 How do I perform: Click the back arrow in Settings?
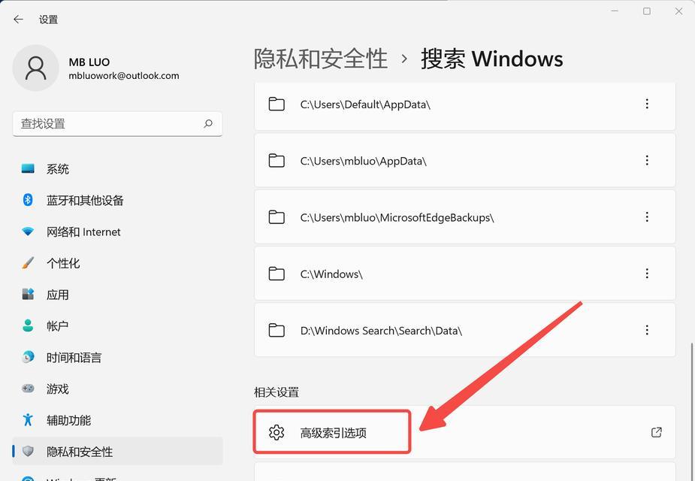tap(18, 19)
